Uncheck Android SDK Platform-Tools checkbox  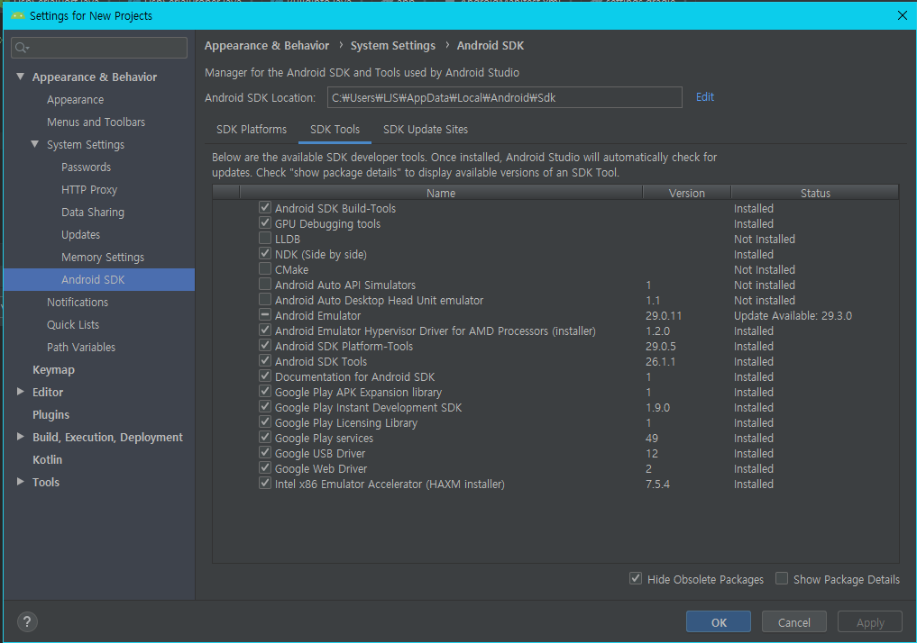(265, 345)
